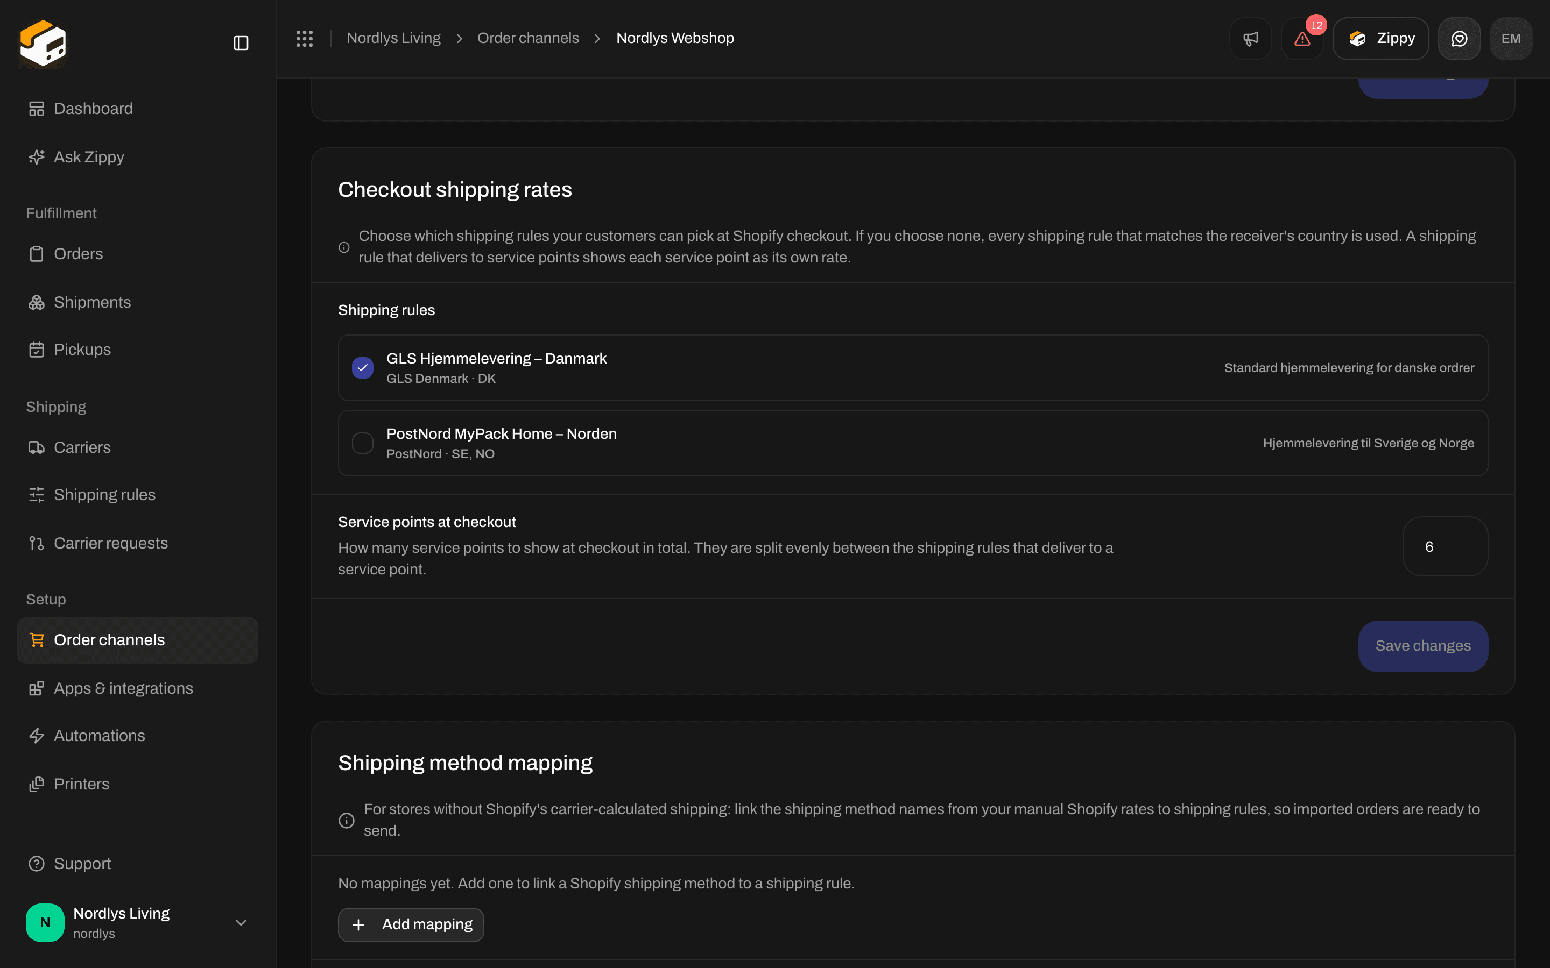Click 'Service points at checkout' label
1550x968 pixels.
(x=427, y=522)
